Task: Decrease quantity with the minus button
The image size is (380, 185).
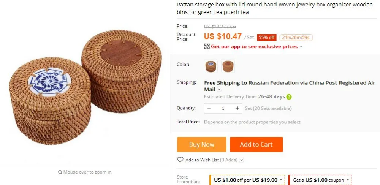Action: 209,108
